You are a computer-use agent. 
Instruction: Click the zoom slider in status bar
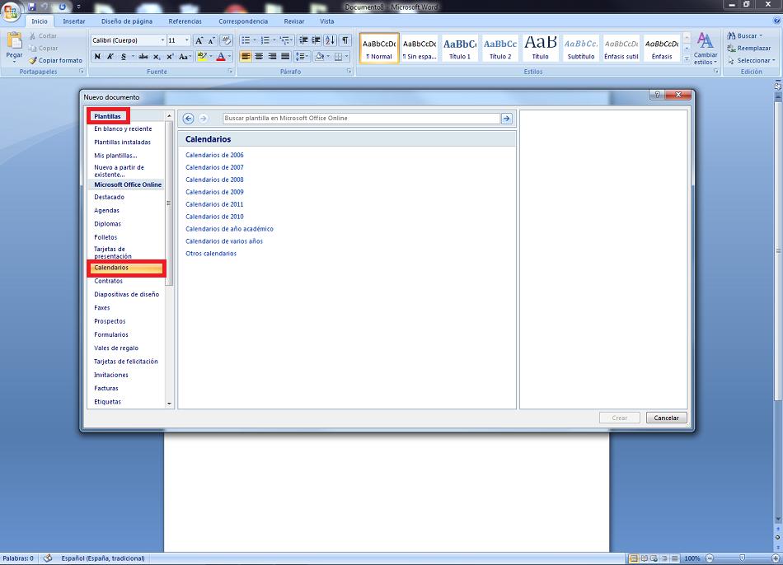pos(742,558)
